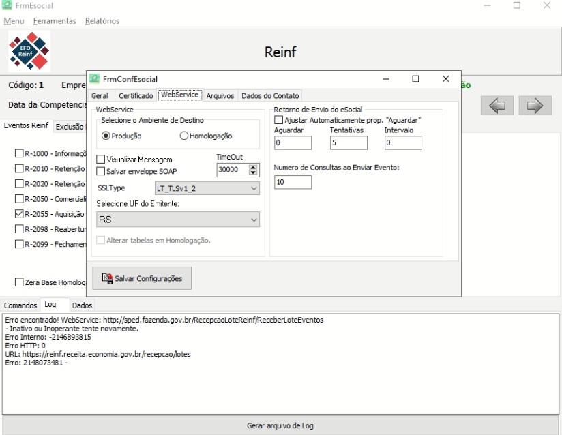Click the Numero de Consultas input field
Image resolution: width=562 pixels, height=435 pixels.
pyautogui.click(x=293, y=182)
